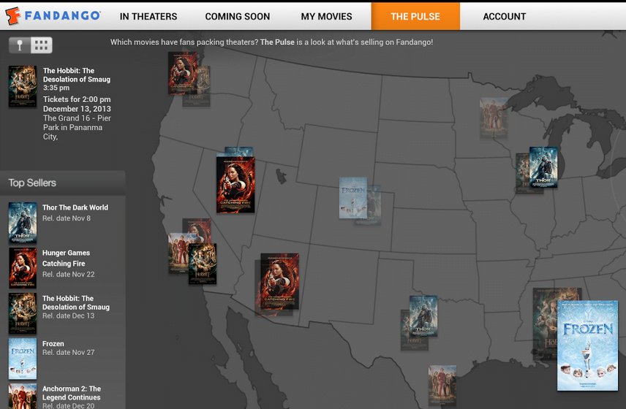The width and height of the screenshot is (626, 409).
Task: Open Catching Fire poster in Top Sellers
Action: click(x=23, y=268)
